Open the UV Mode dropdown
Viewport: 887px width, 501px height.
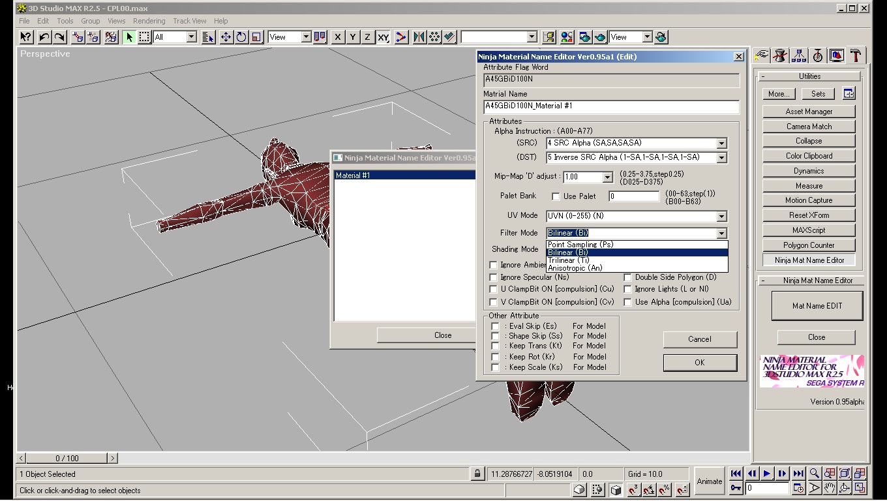721,217
